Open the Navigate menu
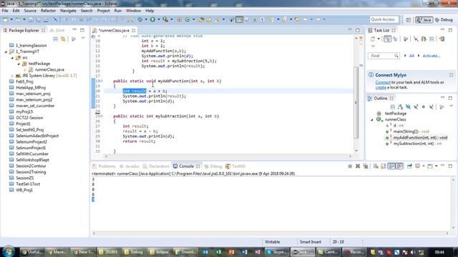The width and height of the screenshot is (458, 257). tap(68, 11)
